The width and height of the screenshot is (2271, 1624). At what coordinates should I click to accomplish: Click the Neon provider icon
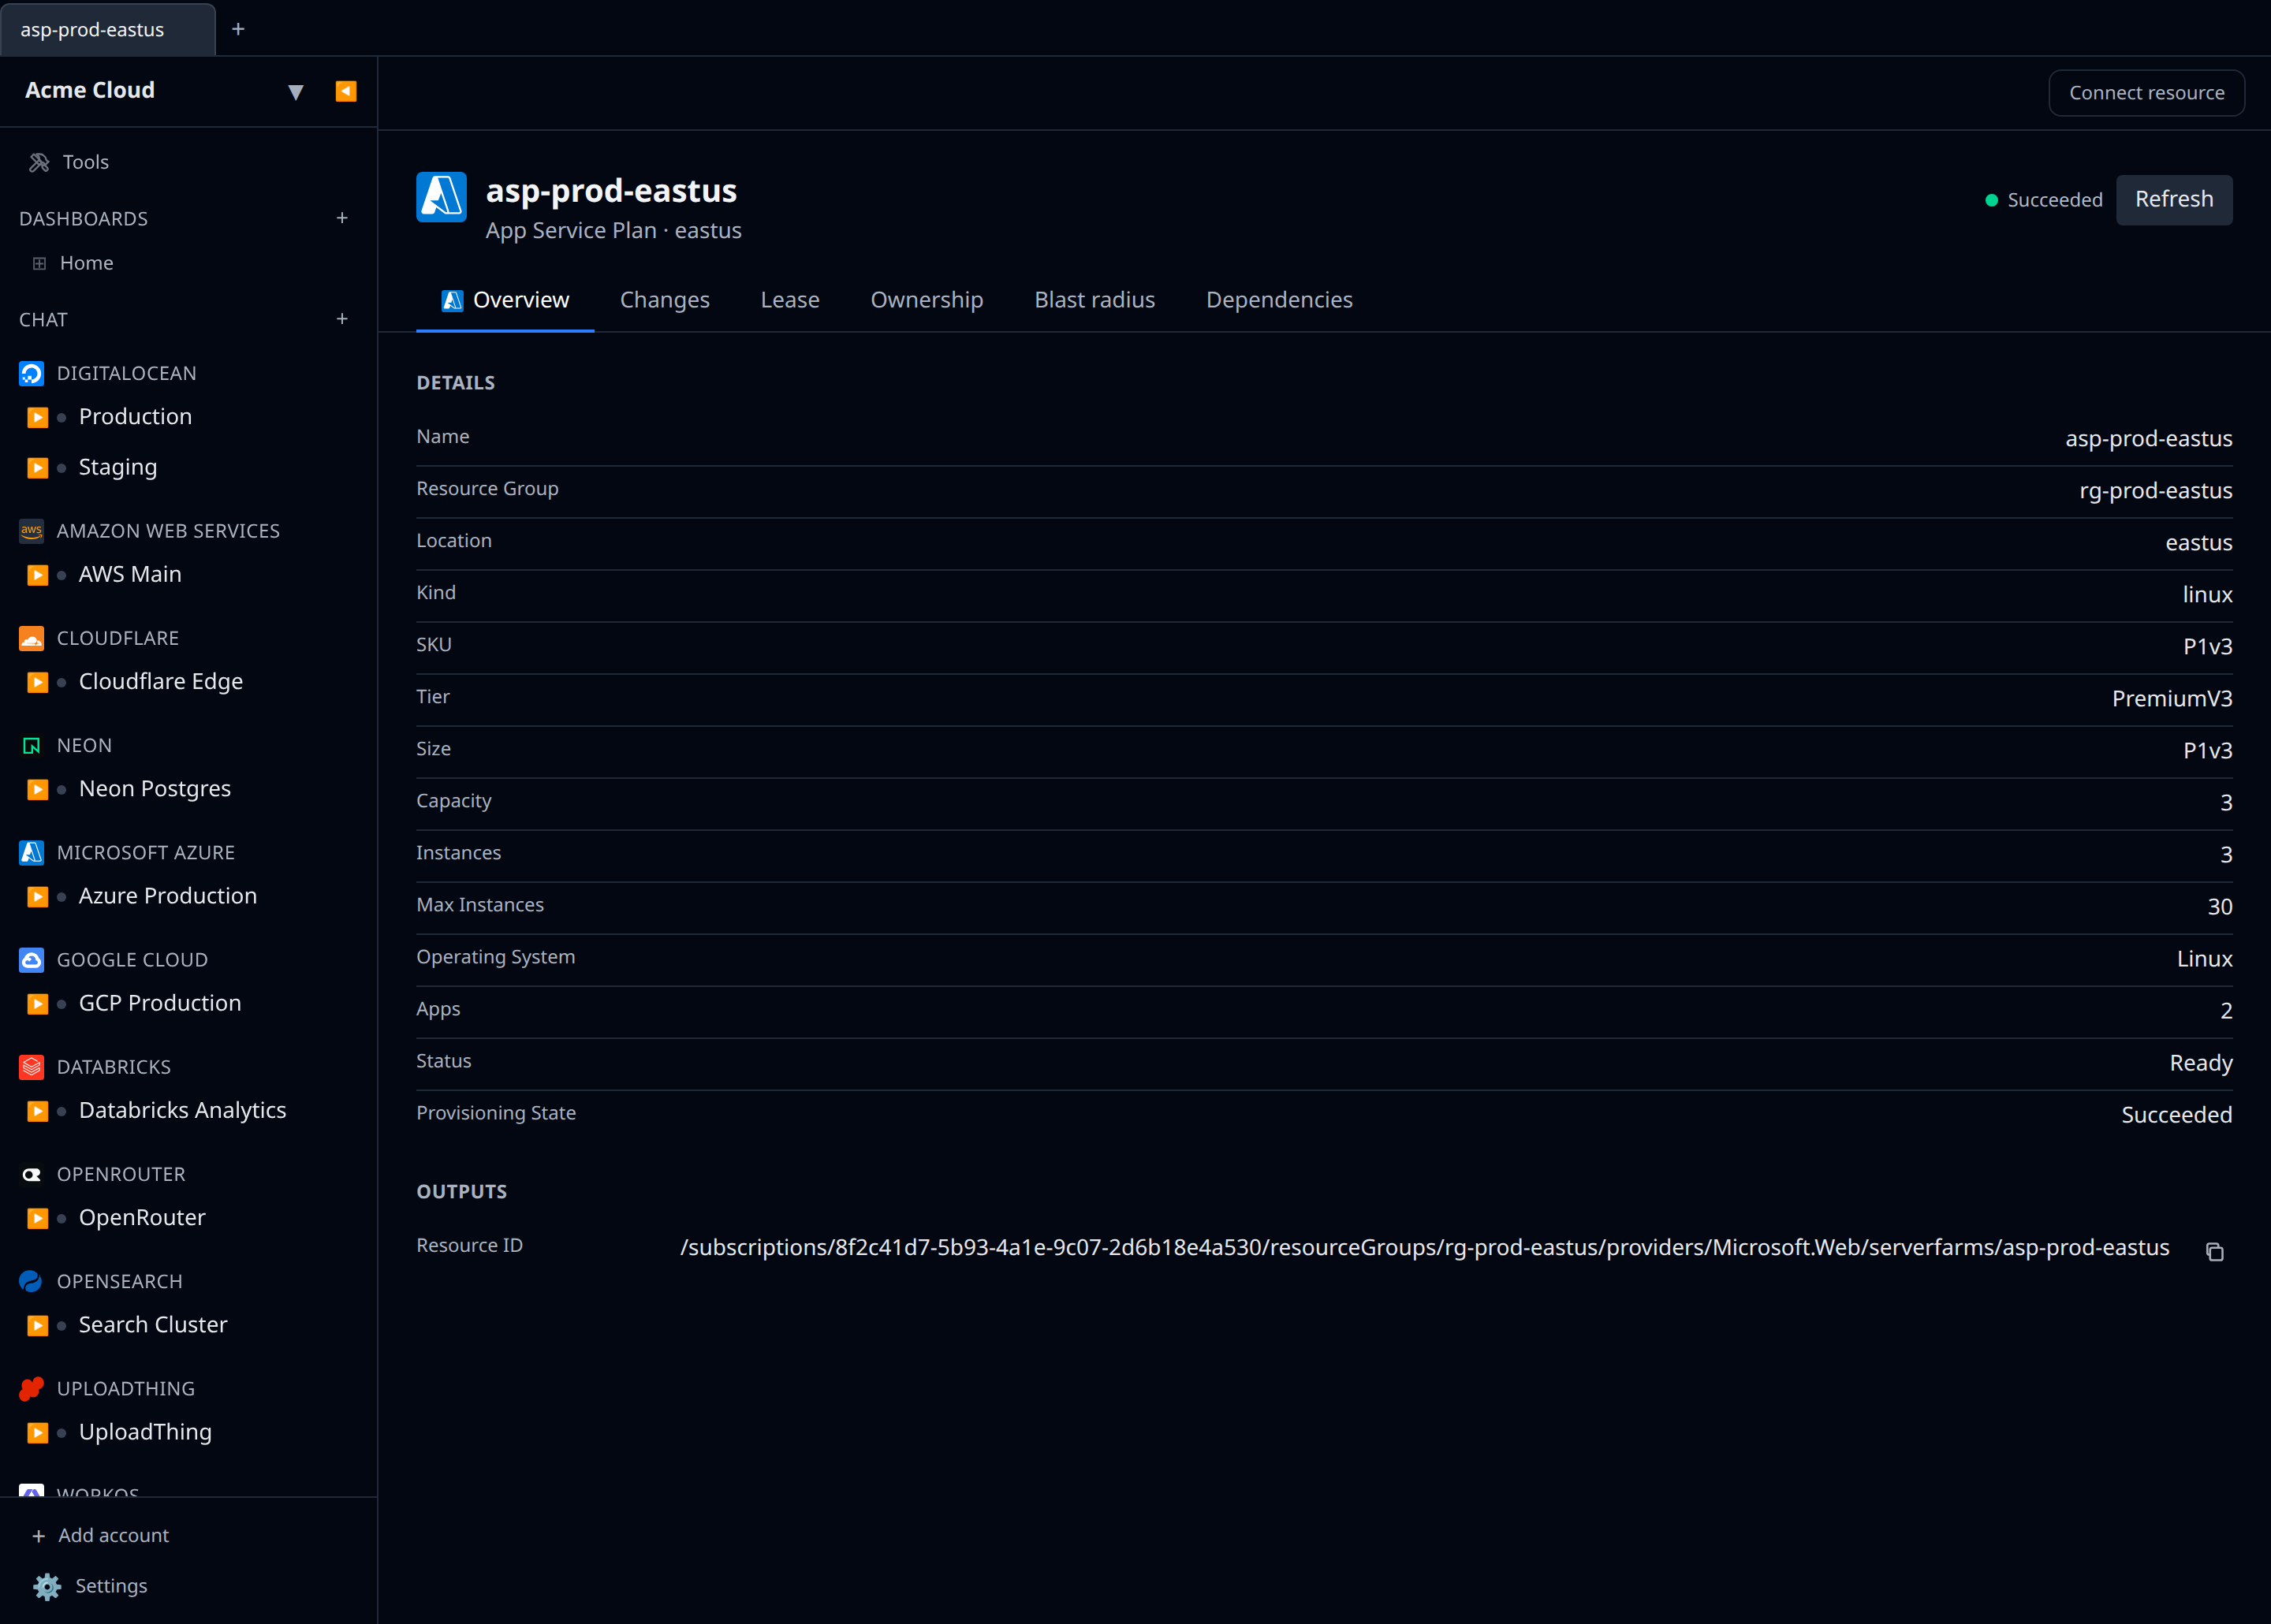click(x=32, y=746)
